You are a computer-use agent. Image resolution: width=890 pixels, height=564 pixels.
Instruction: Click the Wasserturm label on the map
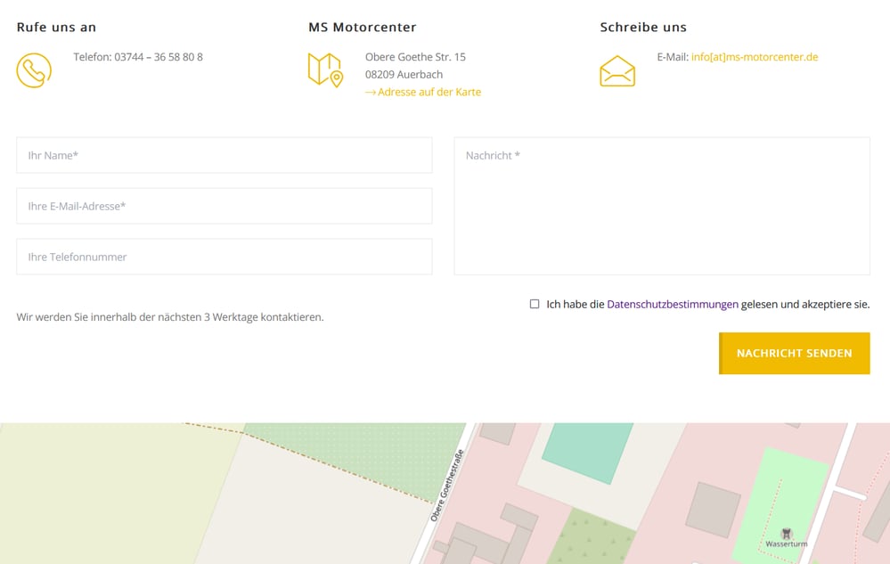786,544
